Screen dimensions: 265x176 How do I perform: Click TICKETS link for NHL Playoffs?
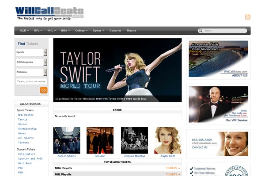pyautogui.click(x=173, y=174)
